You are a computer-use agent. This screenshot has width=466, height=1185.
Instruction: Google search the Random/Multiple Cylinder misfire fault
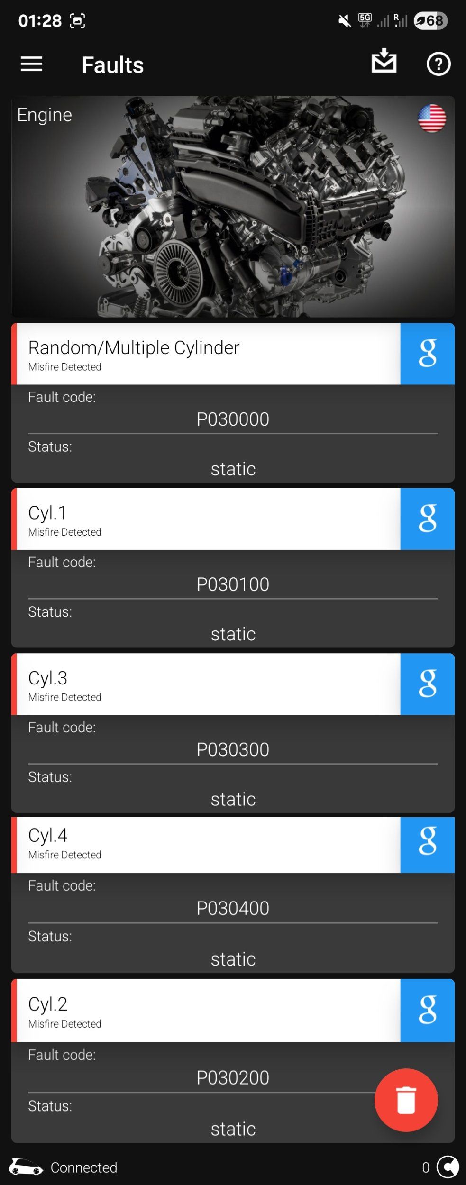tap(427, 354)
